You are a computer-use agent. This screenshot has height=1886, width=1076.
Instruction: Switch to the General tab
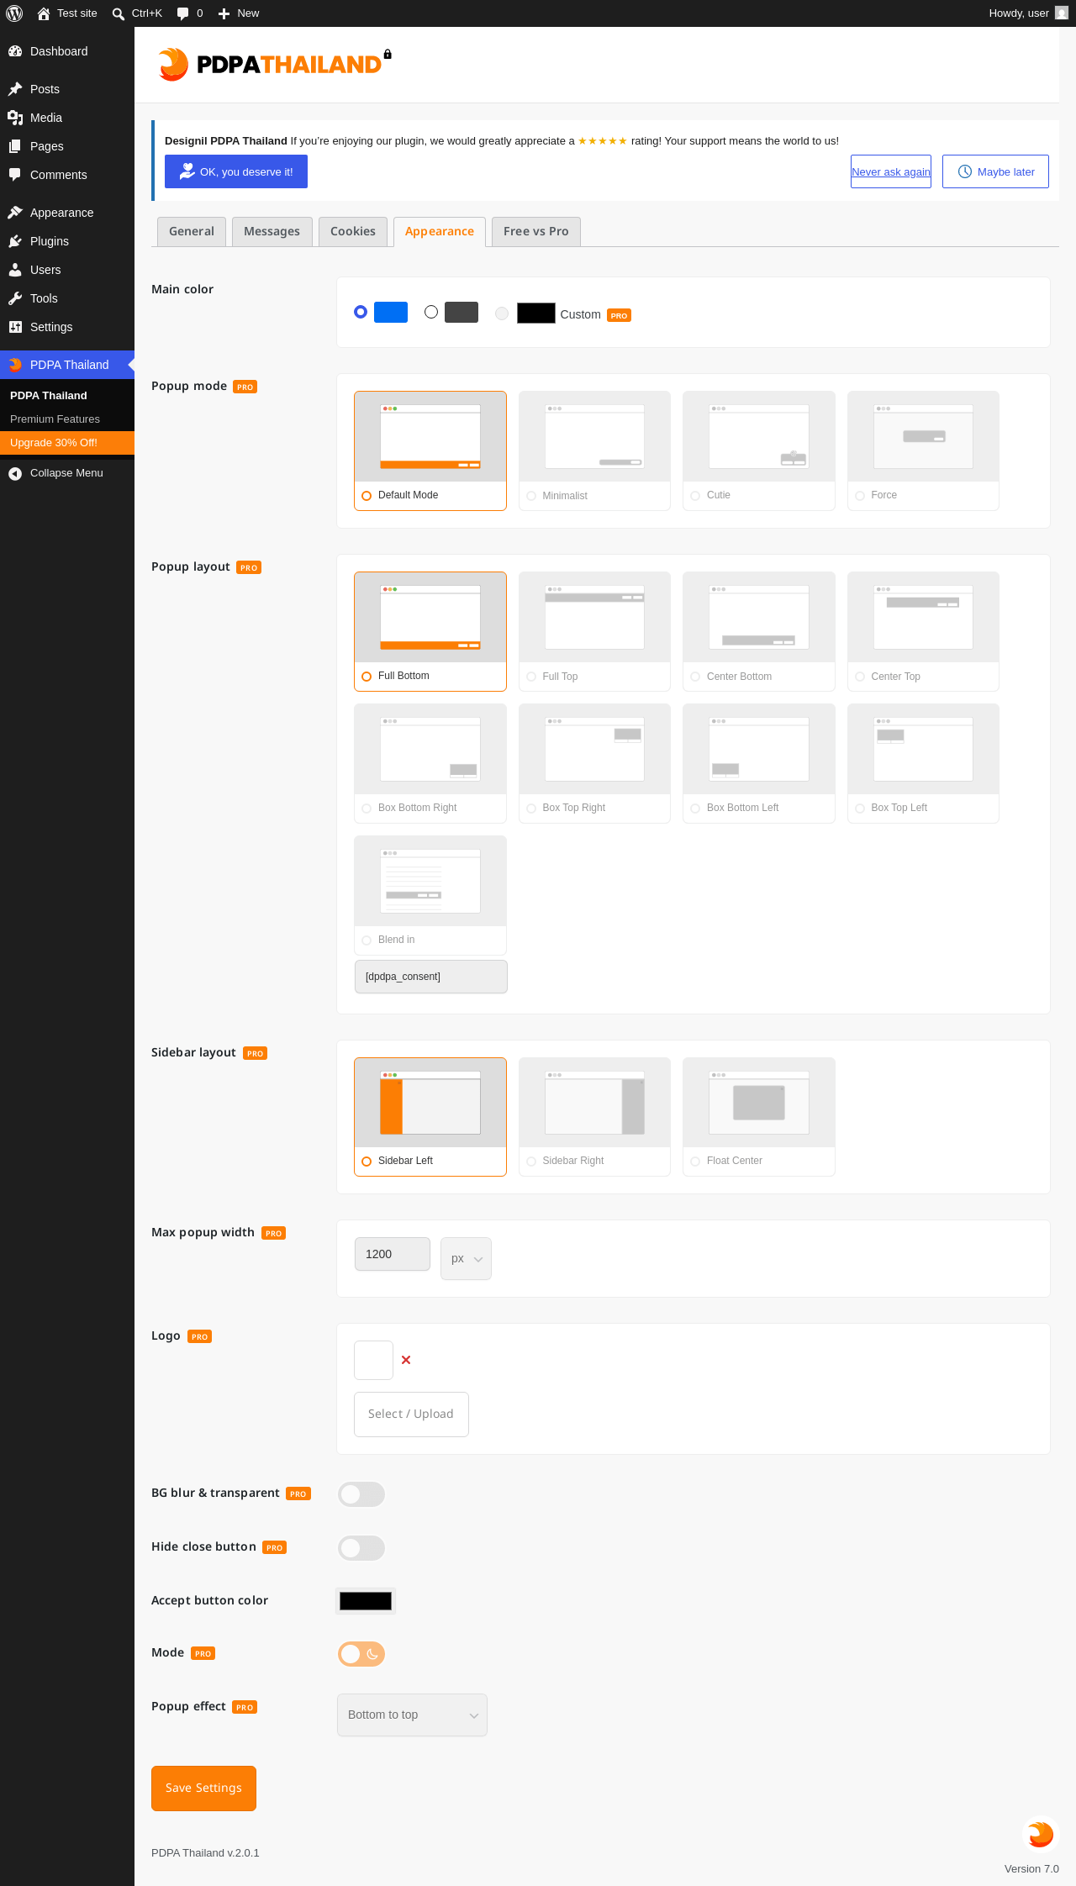click(192, 232)
